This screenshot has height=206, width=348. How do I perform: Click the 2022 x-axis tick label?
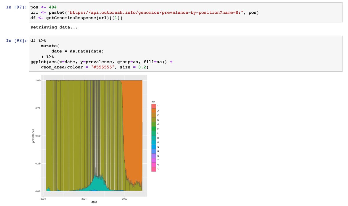125,199
